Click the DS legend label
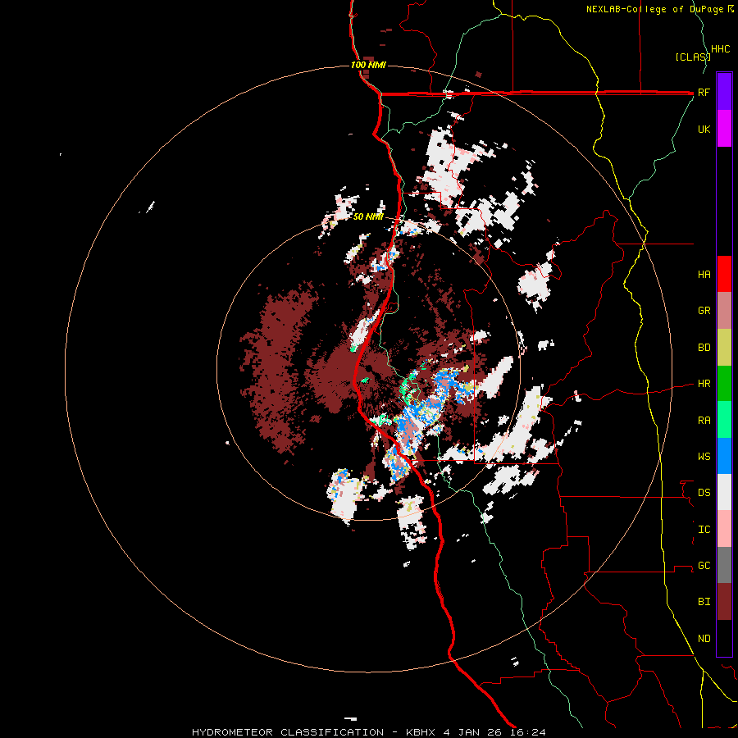 (x=704, y=493)
